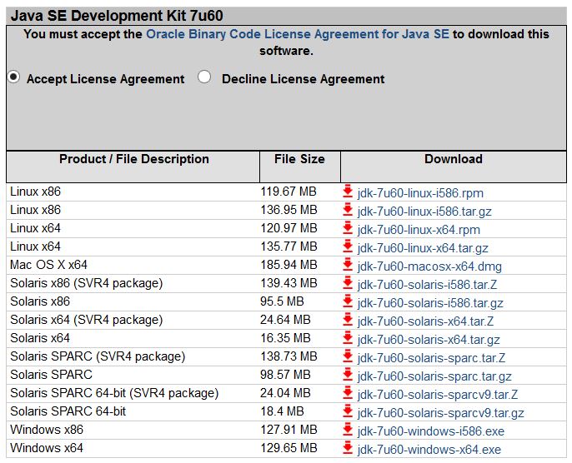Screen dimensions: 572x463
Task: Click download arrow icon for jdk-7u60-linux-x64.rpm
Action: (x=348, y=228)
